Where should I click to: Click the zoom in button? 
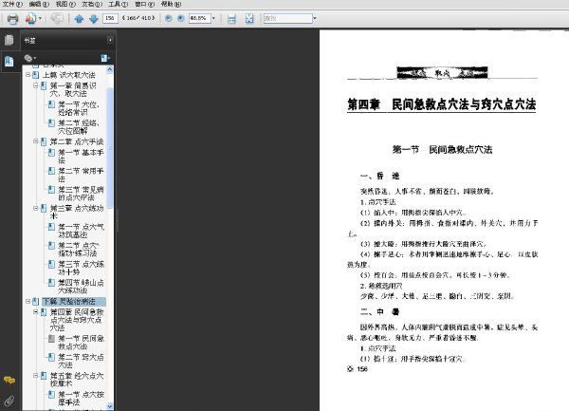[180, 18]
